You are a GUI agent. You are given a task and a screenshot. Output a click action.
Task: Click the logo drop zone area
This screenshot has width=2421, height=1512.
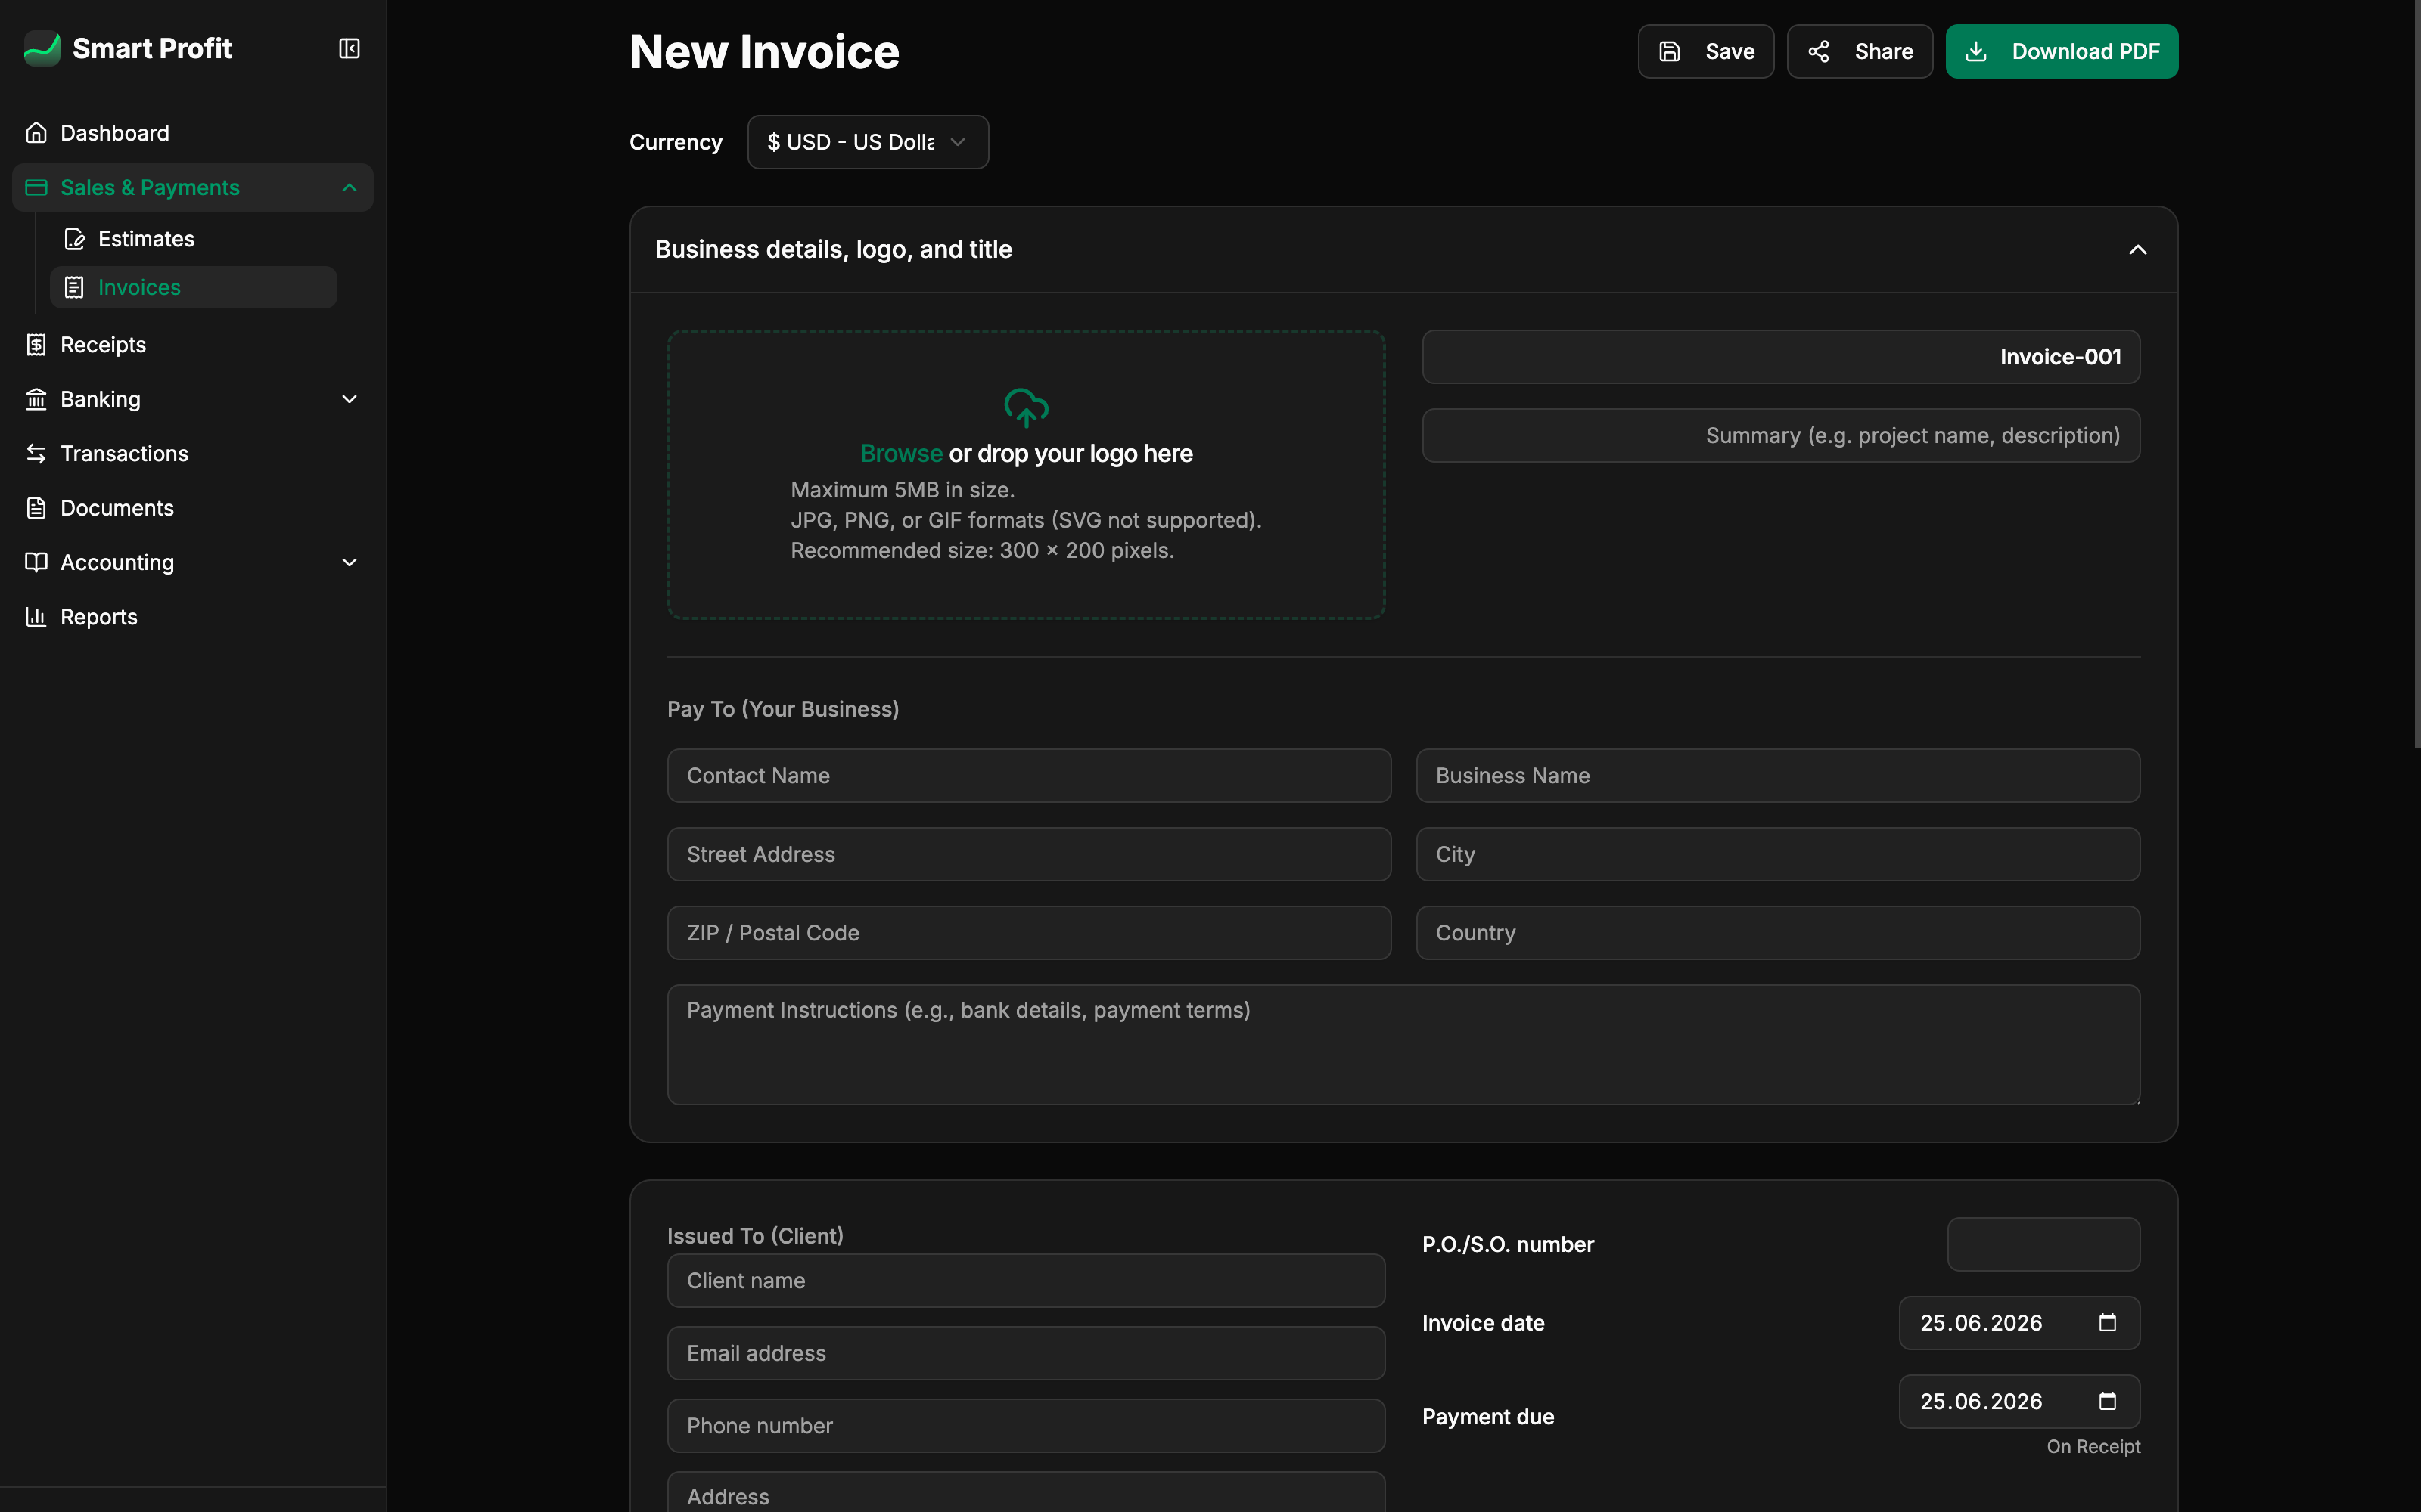(1025, 474)
